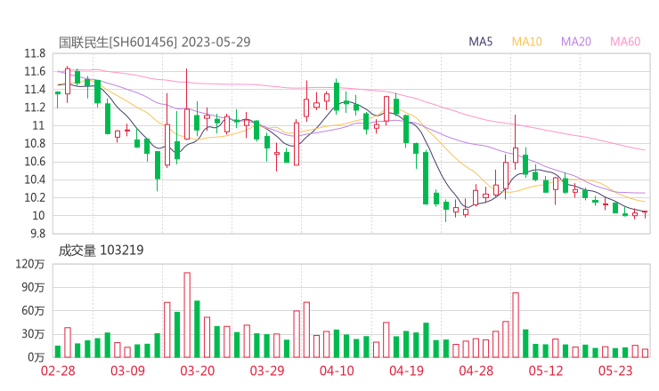This screenshot has height=391, width=659.
Task: Click the stock title 国联民生[SH601456] 2023-05-29
Action: [x=154, y=42]
